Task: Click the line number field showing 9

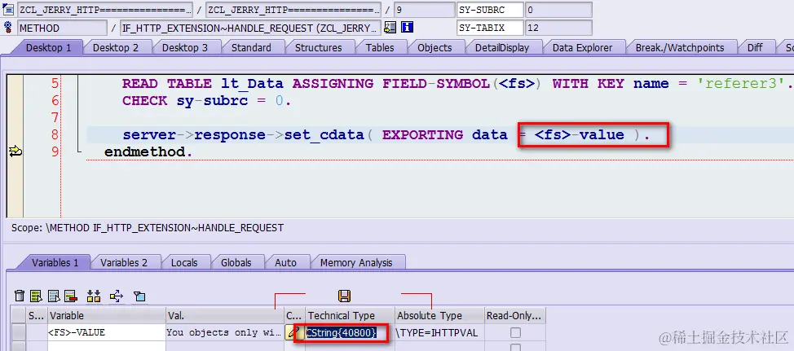Action: point(425,9)
